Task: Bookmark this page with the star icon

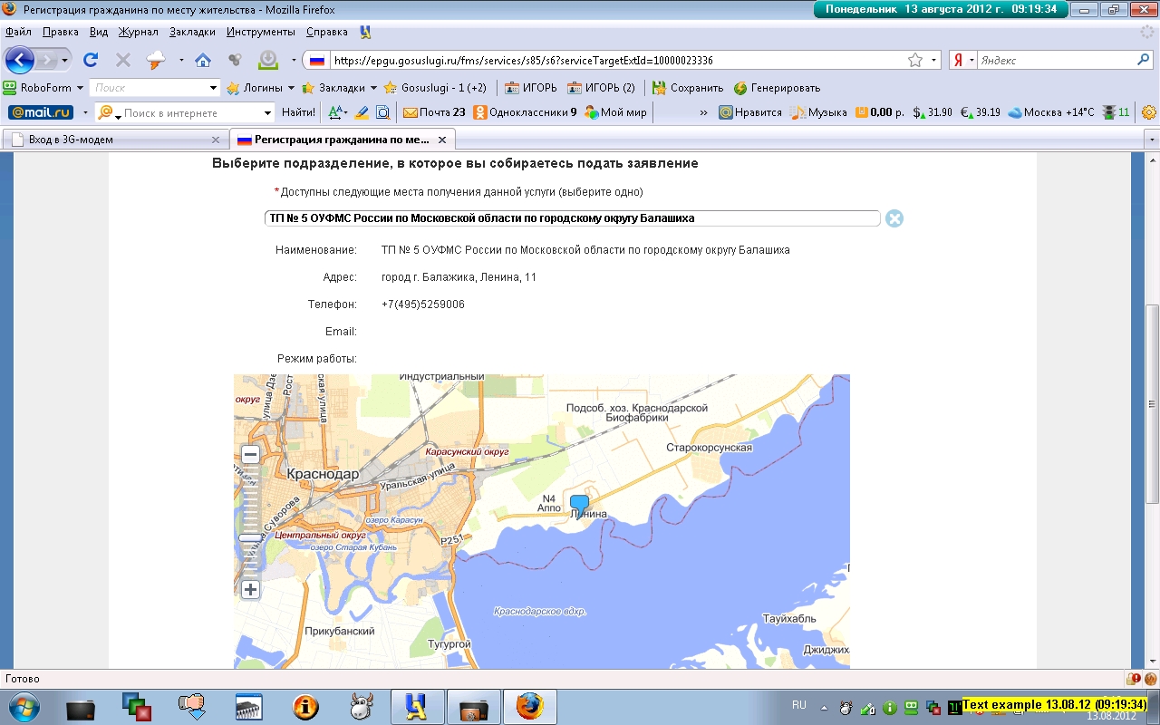Action: [915, 61]
